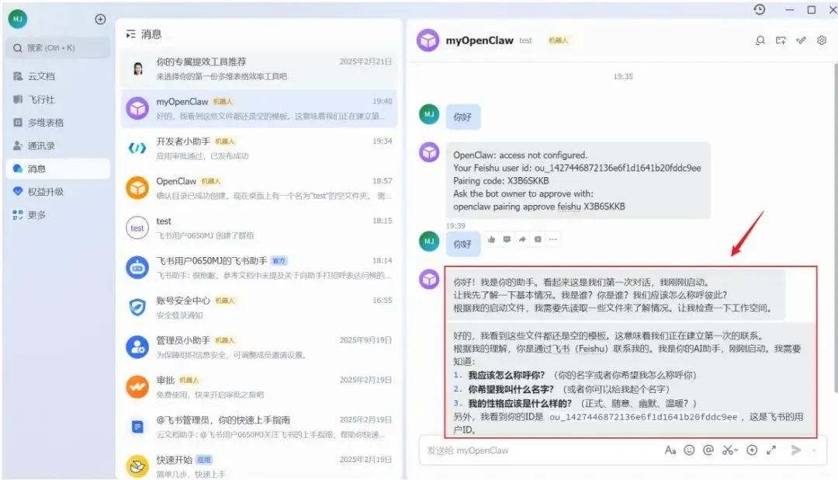Image resolution: width=838 pixels, height=480 pixels.
Task: Click the @ mention icon in input bar
Action: point(708,450)
